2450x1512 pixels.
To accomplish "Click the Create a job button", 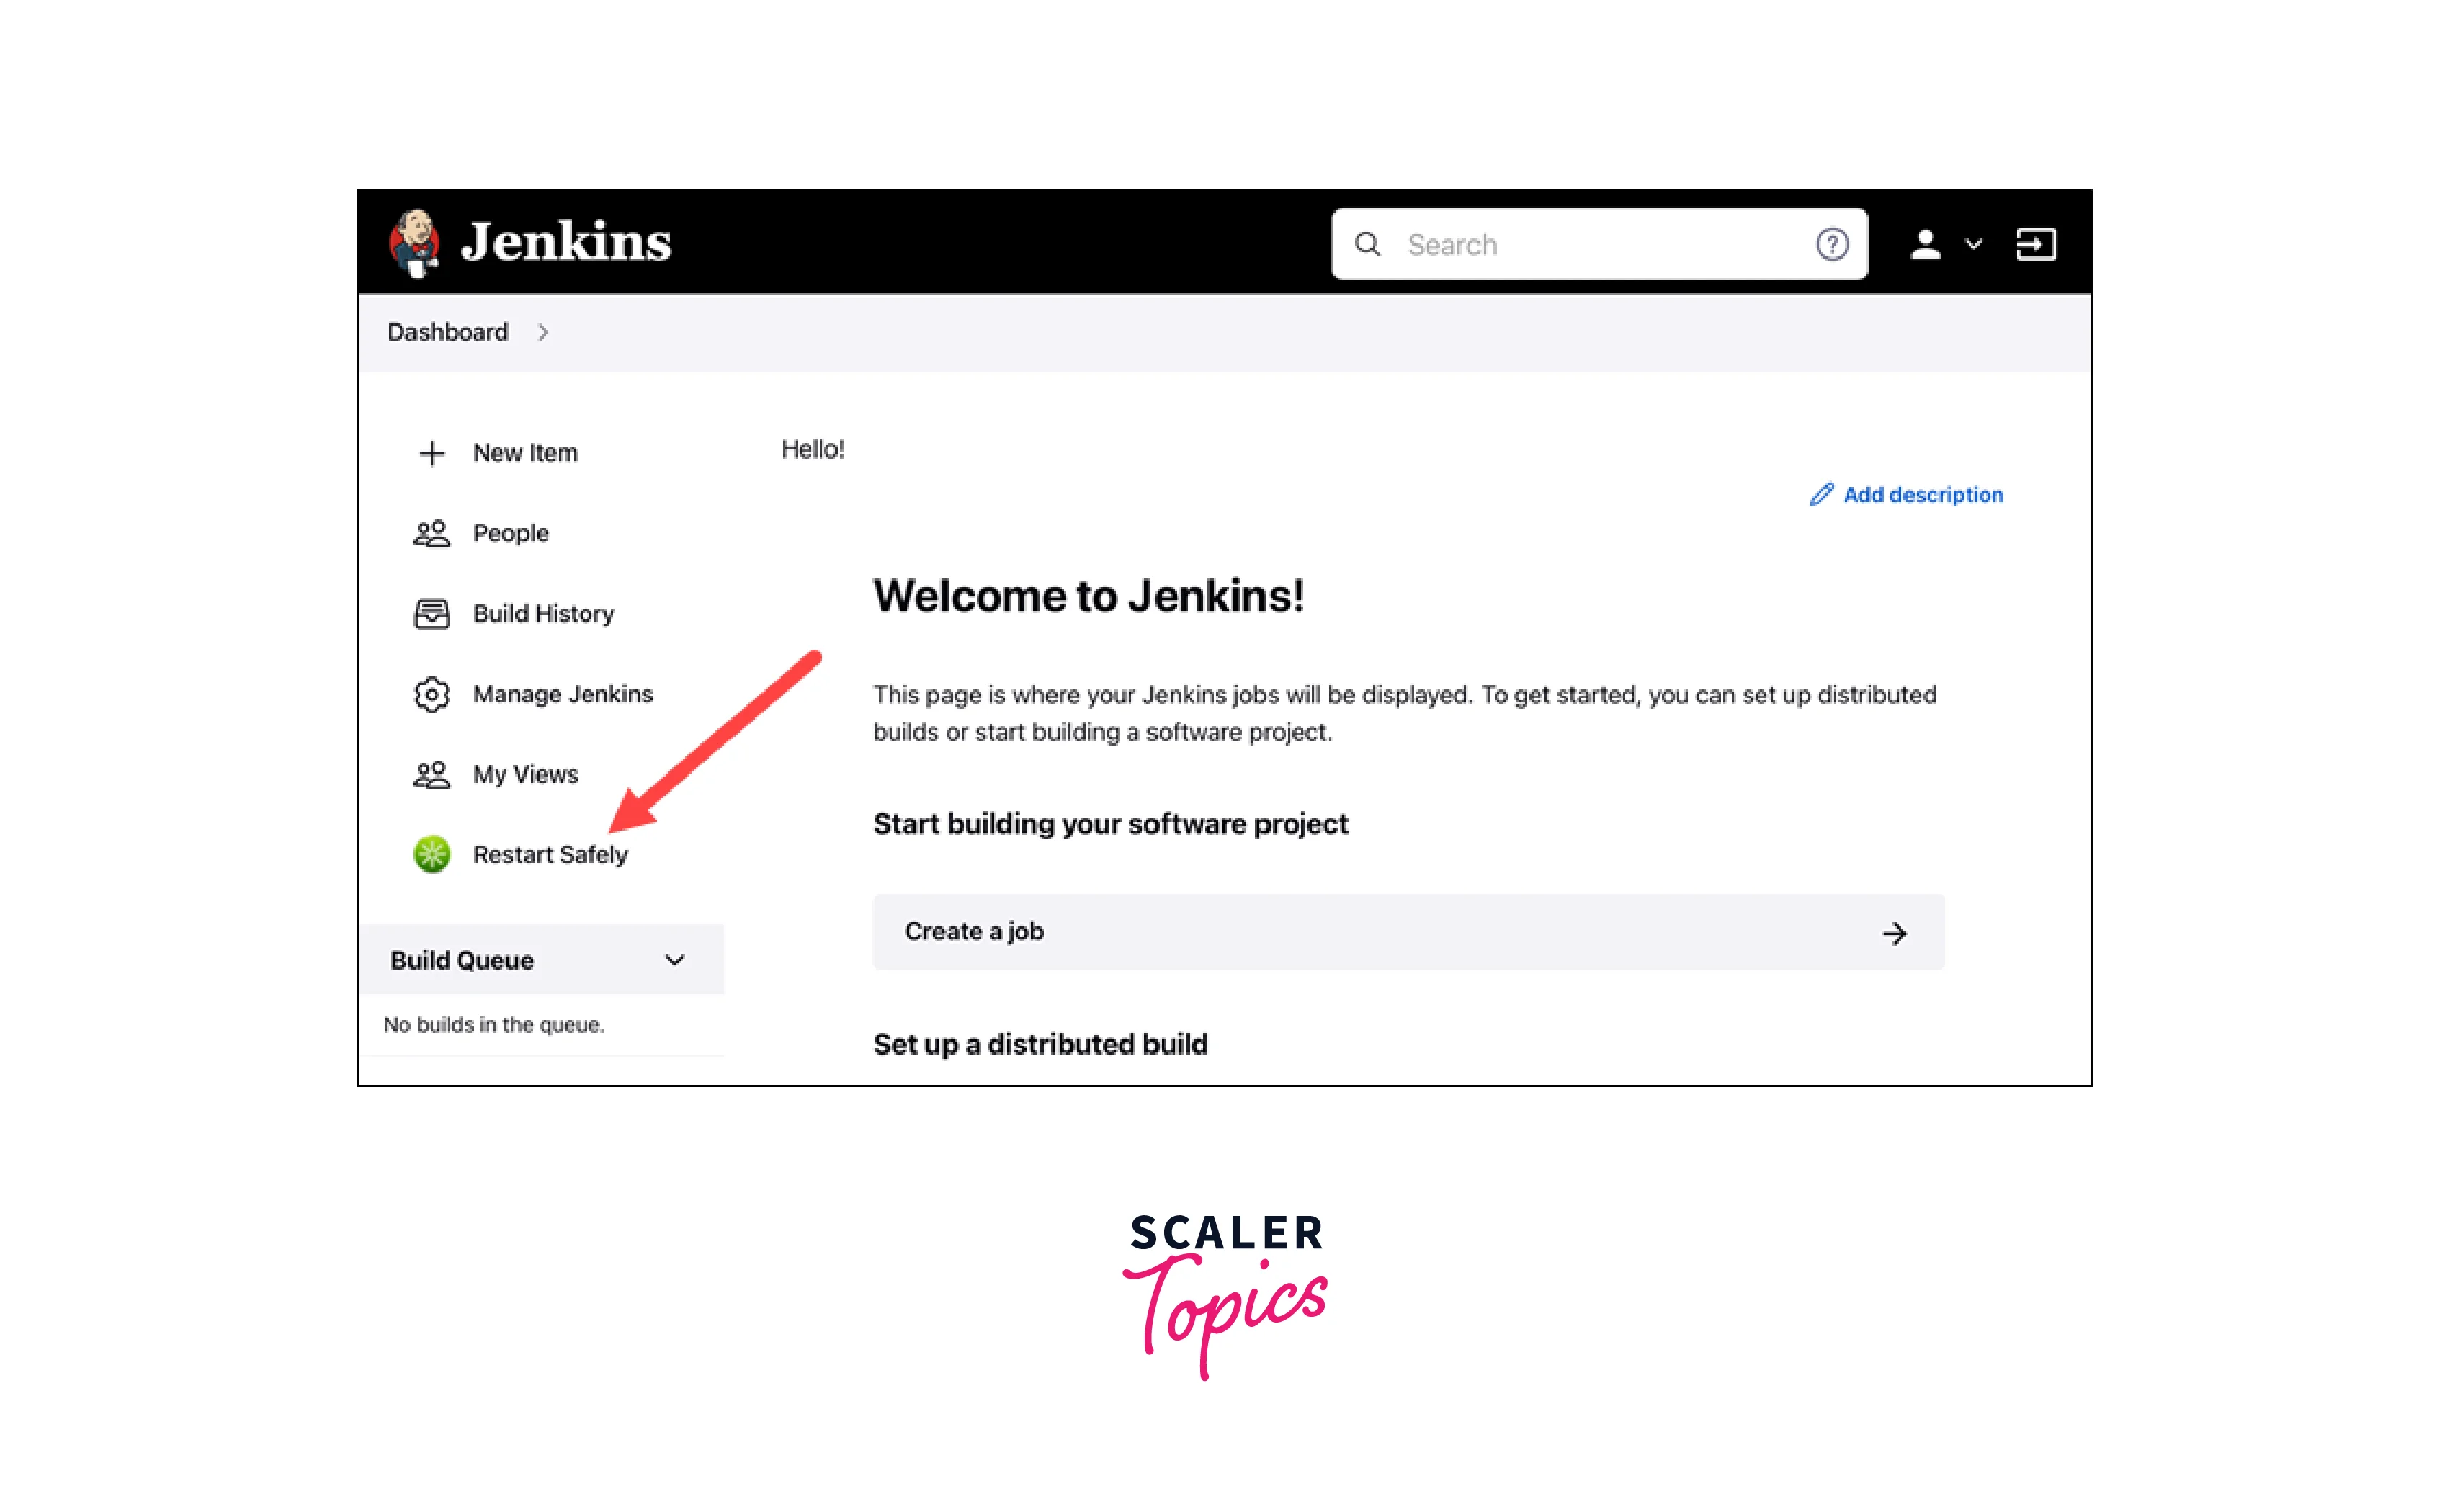I will [1408, 932].
